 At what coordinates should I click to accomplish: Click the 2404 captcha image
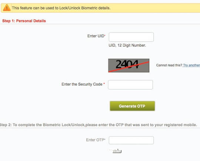129,66
